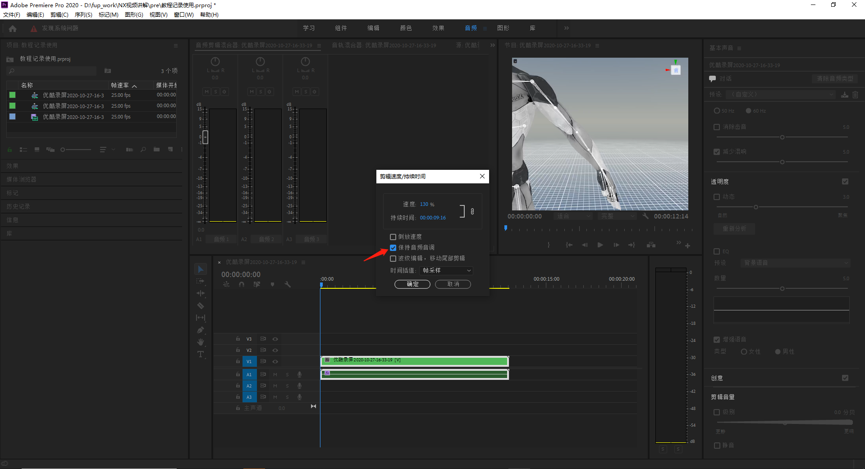Image resolution: width=865 pixels, height=469 pixels.
Task: Click the Home icon in the workspace bar
Action: 13,28
